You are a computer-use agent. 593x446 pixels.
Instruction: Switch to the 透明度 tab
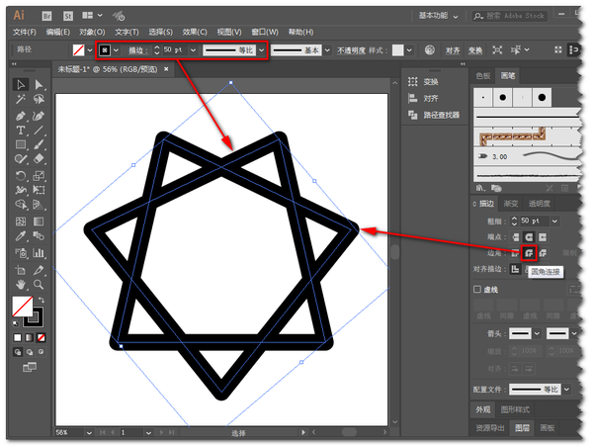click(539, 204)
